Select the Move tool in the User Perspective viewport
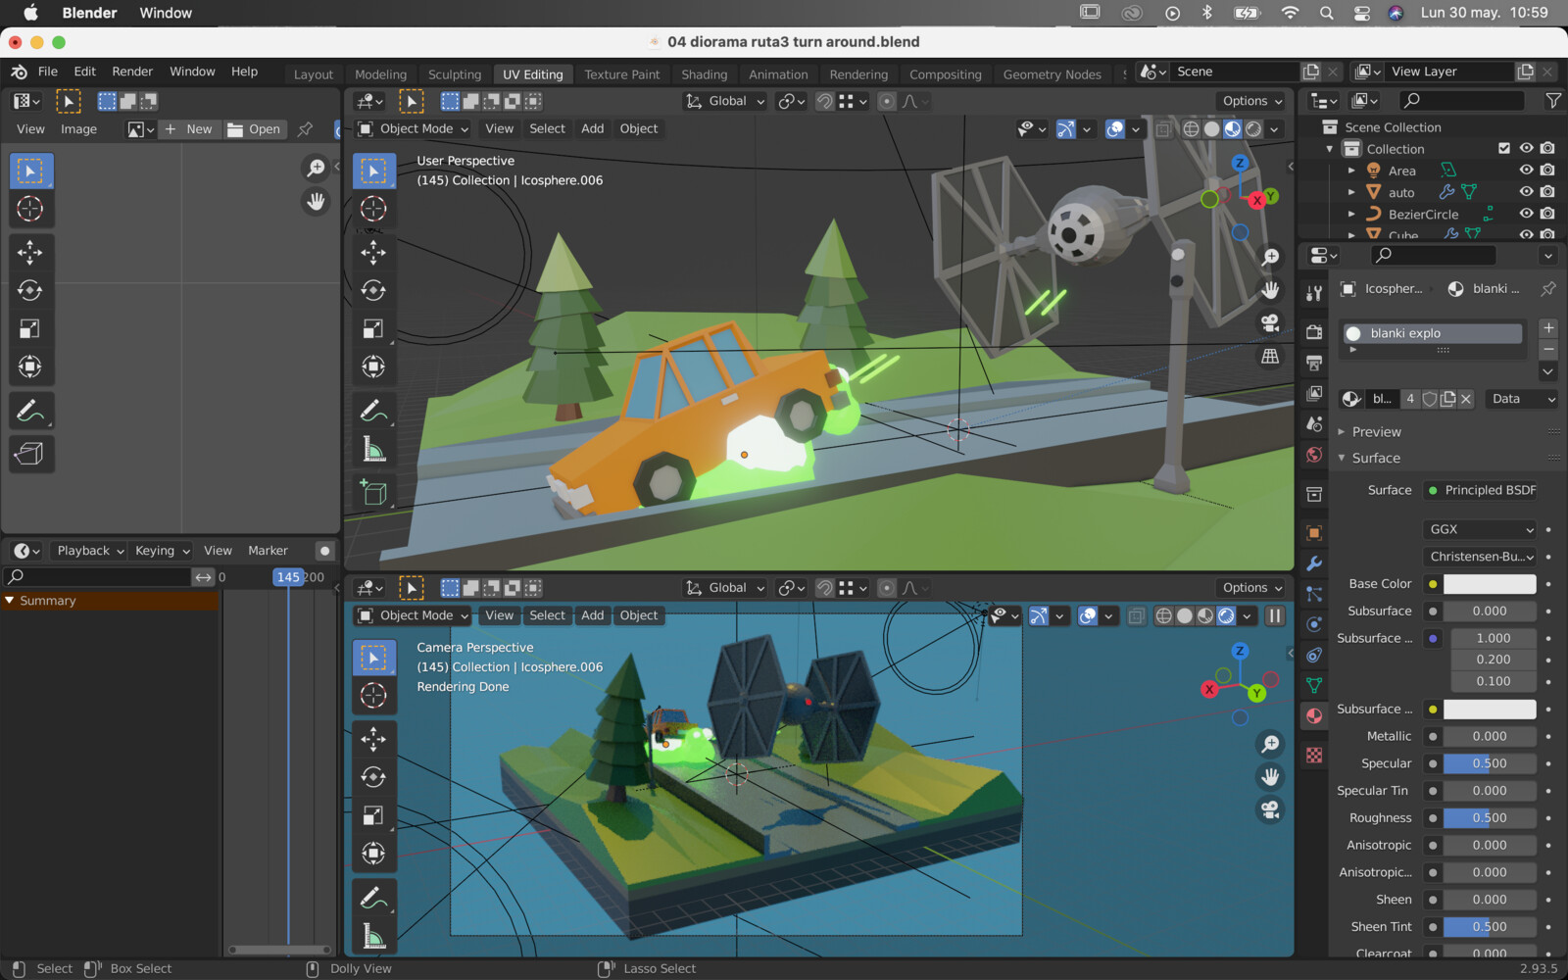Image resolution: width=1568 pixels, height=980 pixels. point(373,252)
